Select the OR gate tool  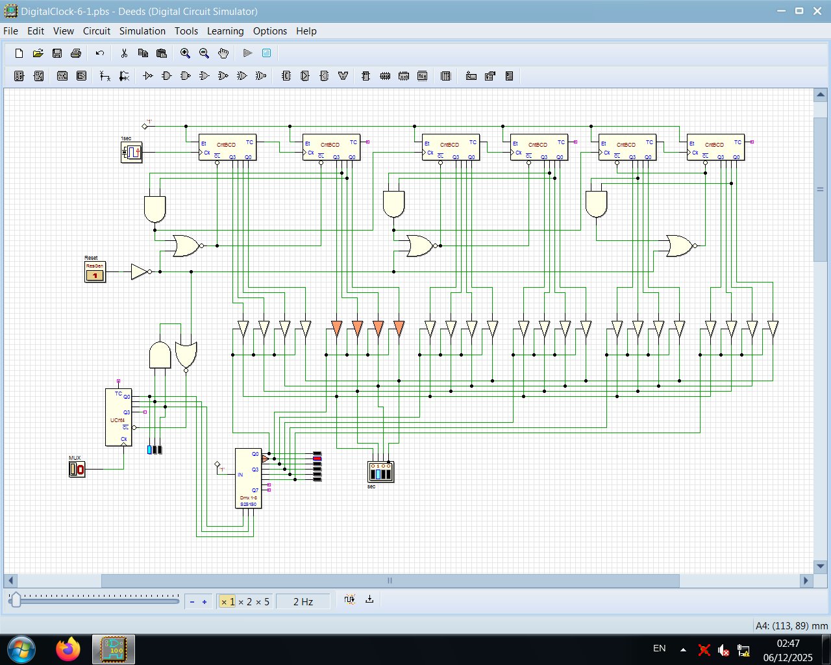click(x=204, y=76)
